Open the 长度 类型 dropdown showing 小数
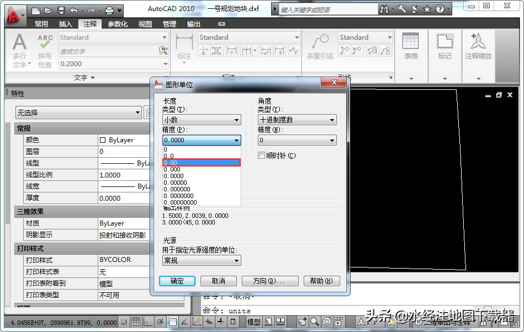 [x=201, y=120]
